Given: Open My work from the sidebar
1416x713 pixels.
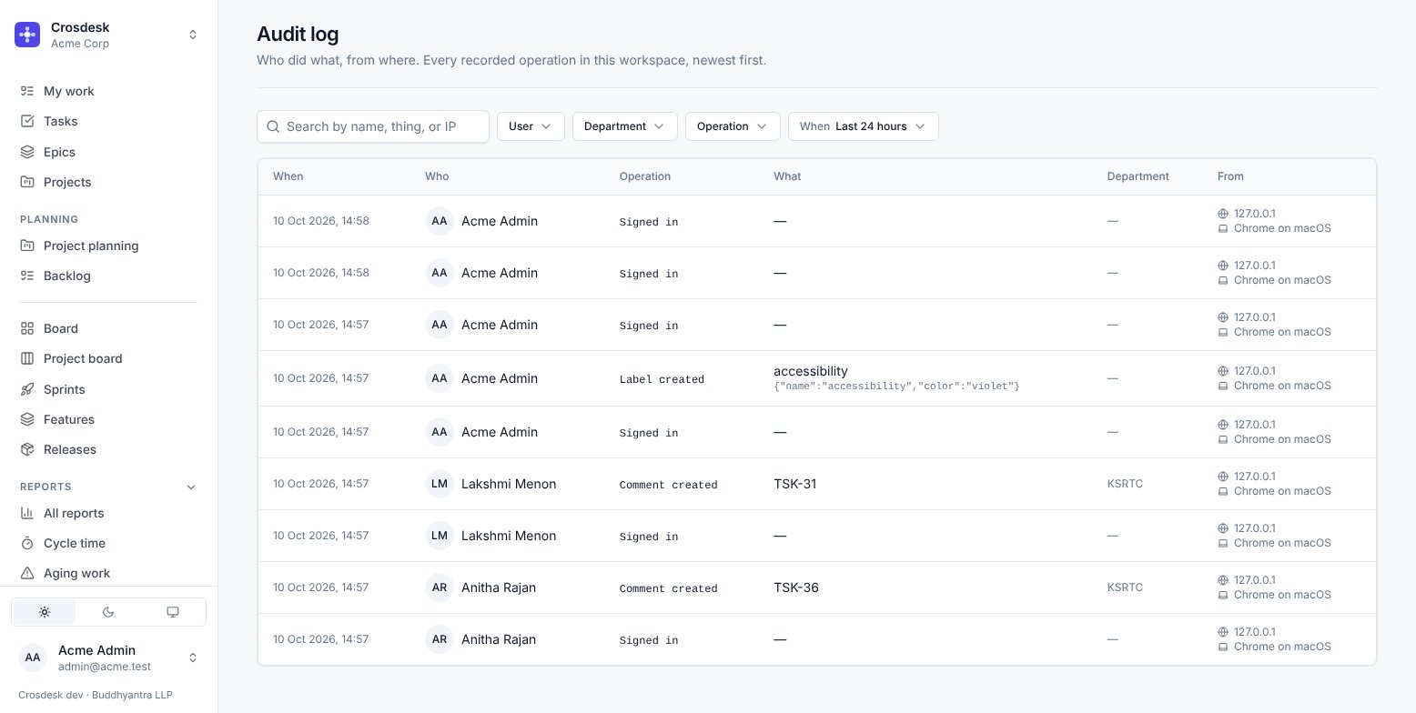Looking at the screenshot, I should click(108, 91).
